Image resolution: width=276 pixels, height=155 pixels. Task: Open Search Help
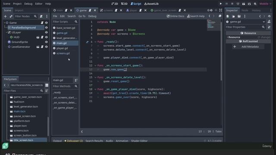[196, 16]
